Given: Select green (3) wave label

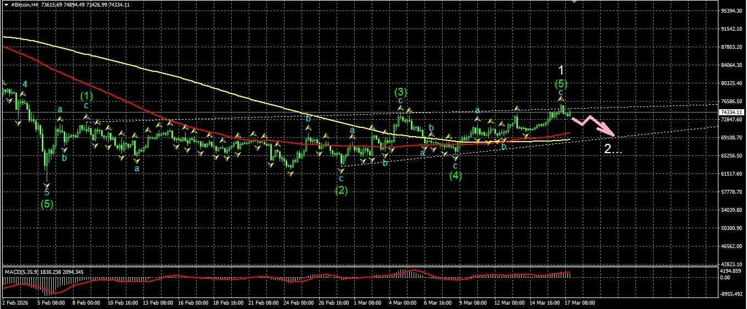Looking at the screenshot, I should (x=400, y=92).
